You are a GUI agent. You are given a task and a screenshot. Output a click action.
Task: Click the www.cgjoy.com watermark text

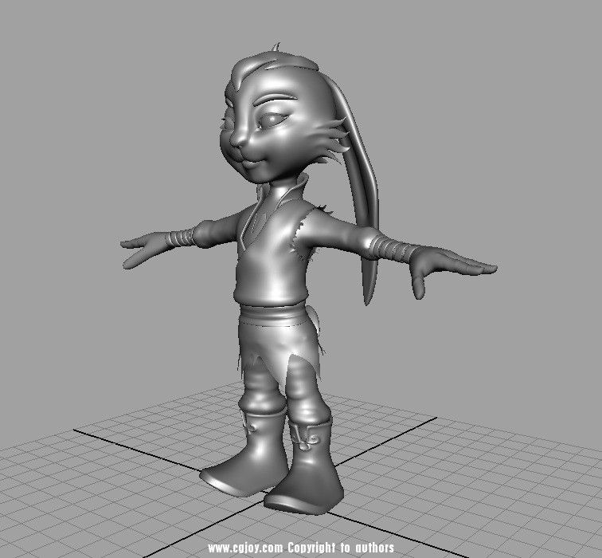pos(244,548)
